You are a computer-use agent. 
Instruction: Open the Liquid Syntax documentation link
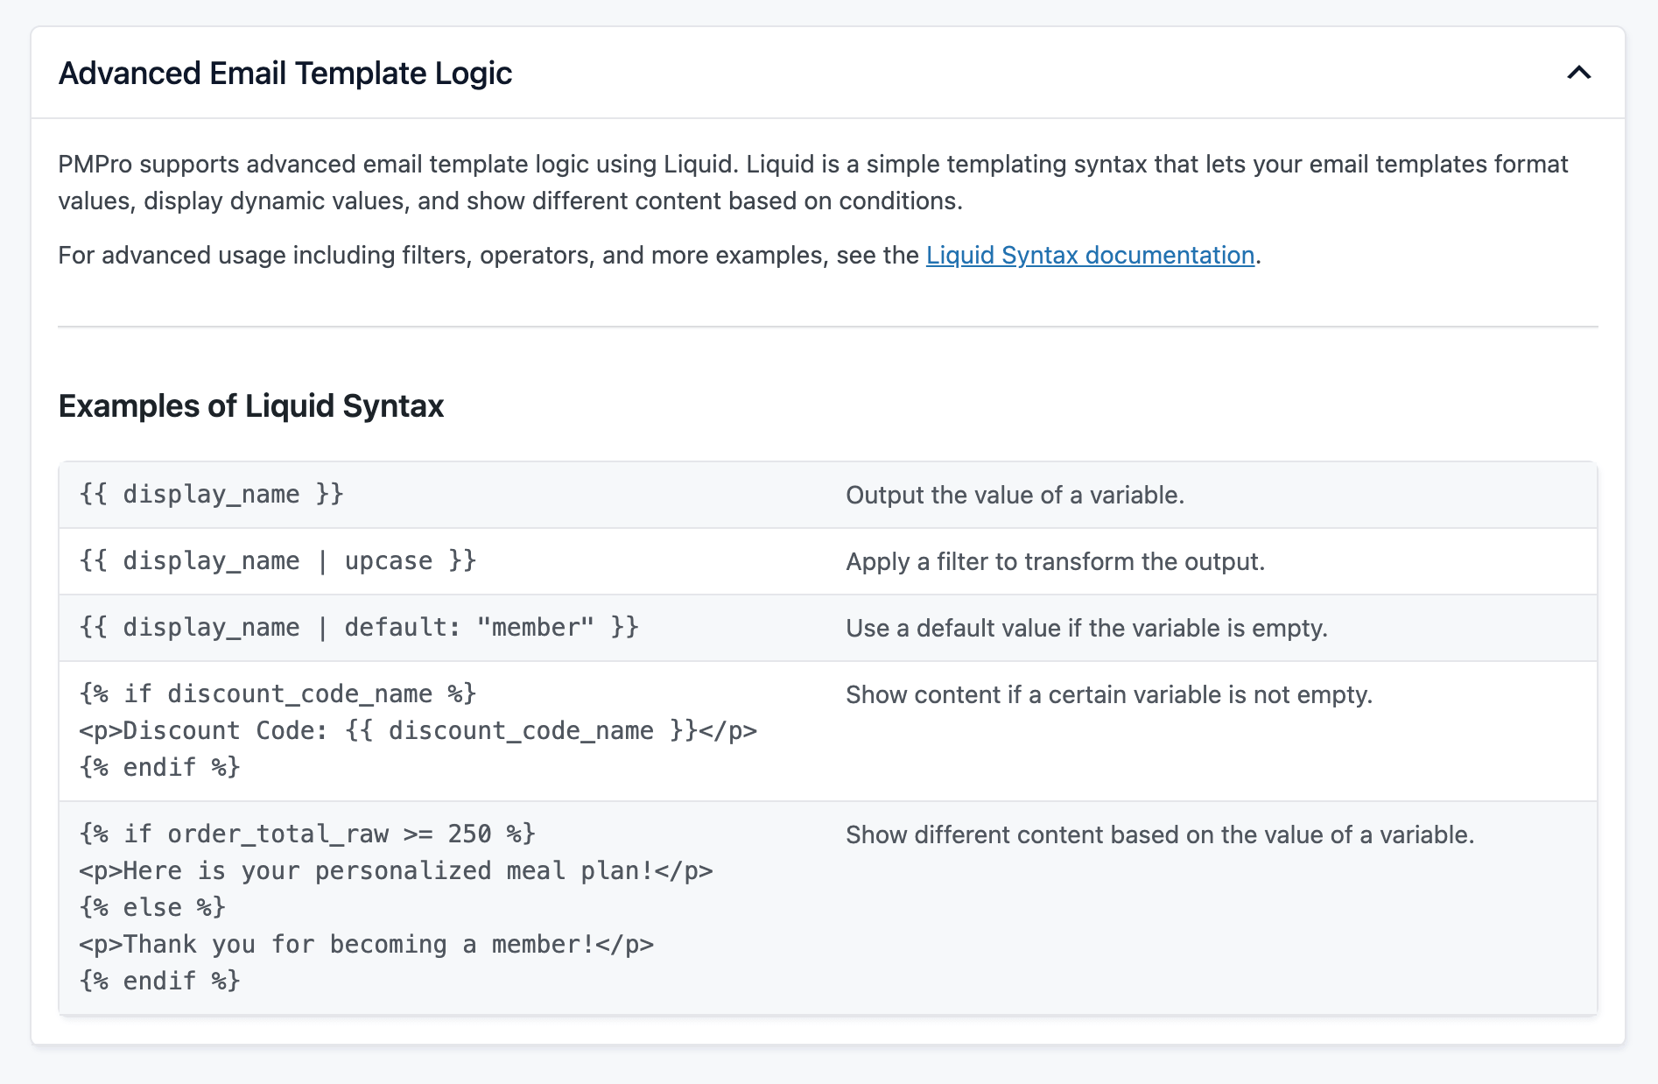1089,256
